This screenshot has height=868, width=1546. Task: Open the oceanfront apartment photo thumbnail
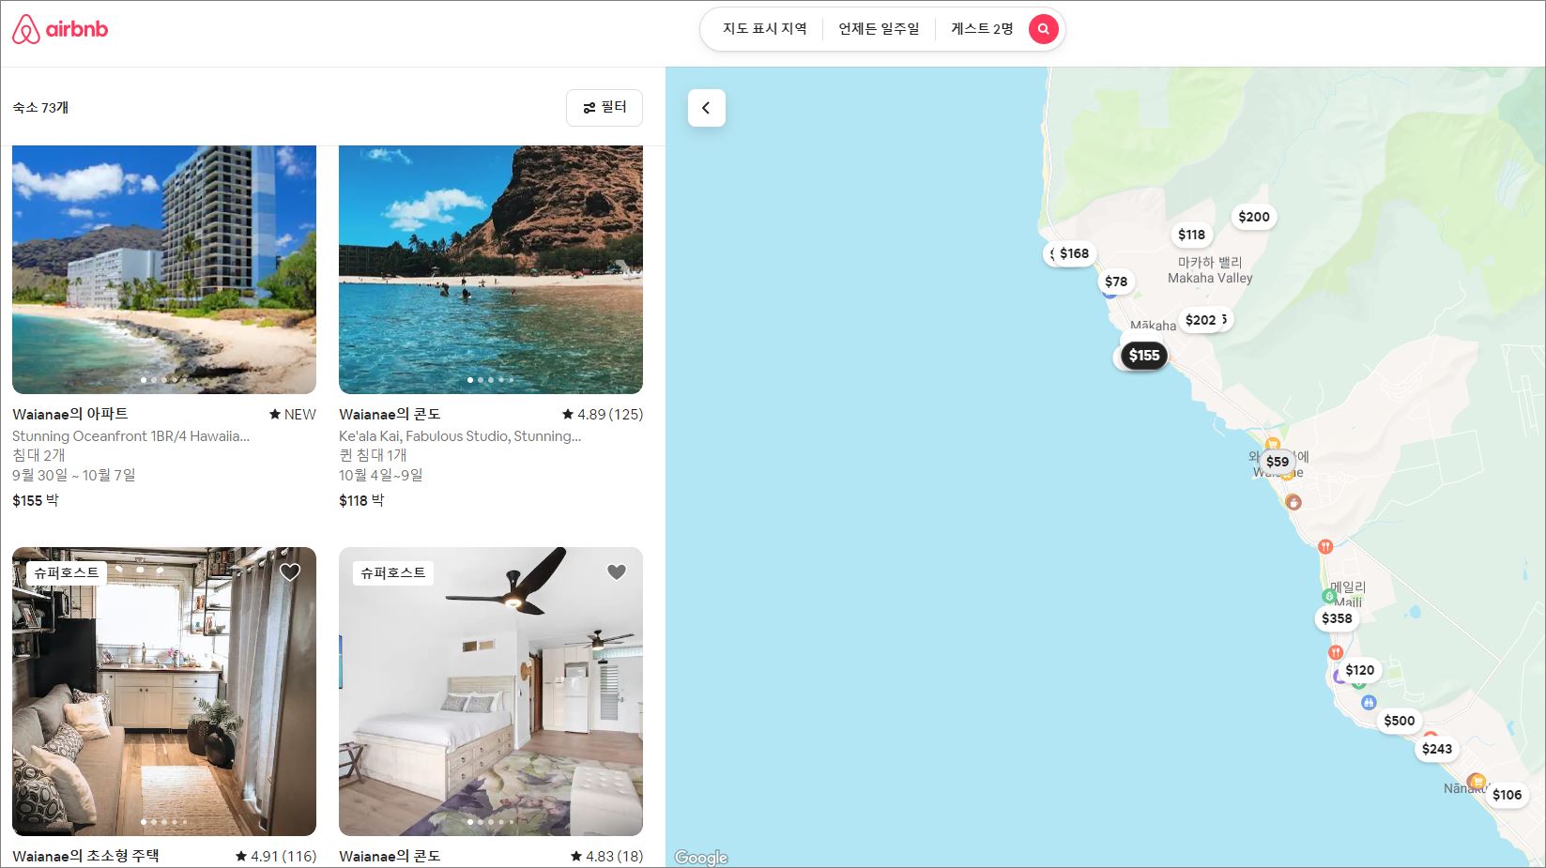[164, 269]
